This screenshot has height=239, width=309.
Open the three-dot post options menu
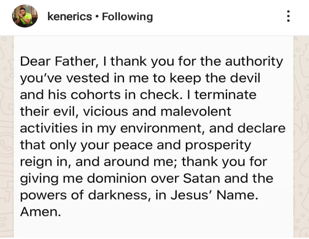(x=288, y=17)
